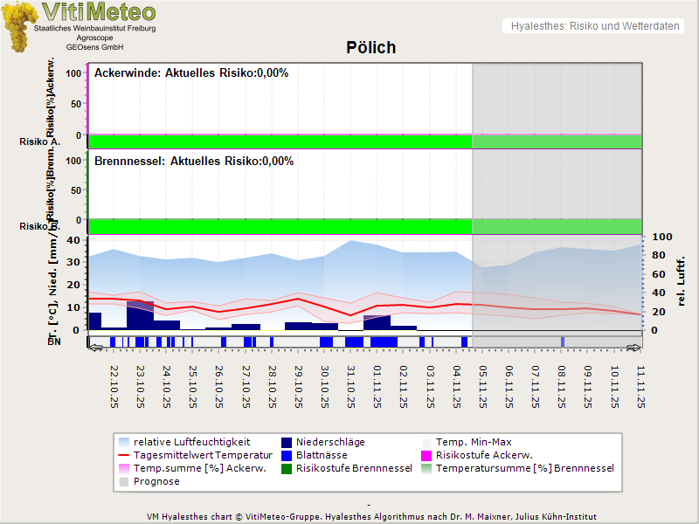The width and height of the screenshot is (699, 524).
Task: Click the Temp.summe [%] Ackerw. legend swatch
Action: [123, 468]
